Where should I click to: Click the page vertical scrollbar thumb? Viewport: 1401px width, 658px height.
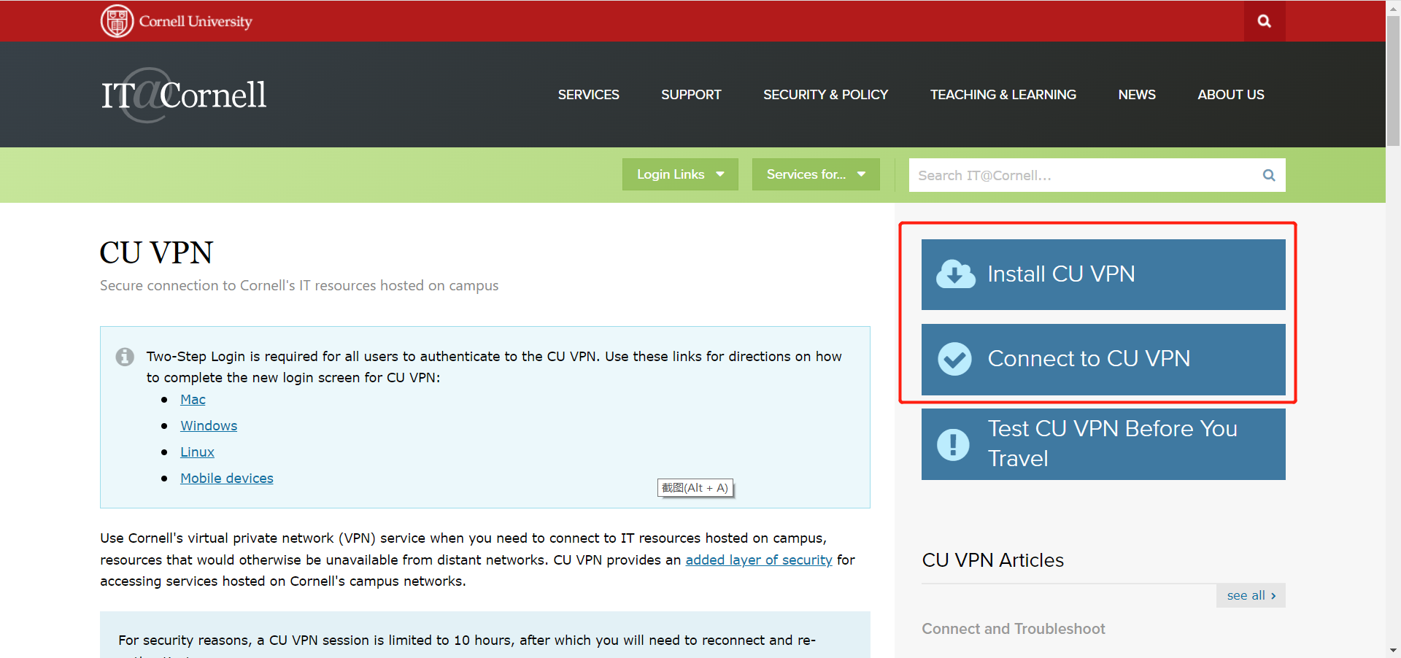click(x=1393, y=80)
